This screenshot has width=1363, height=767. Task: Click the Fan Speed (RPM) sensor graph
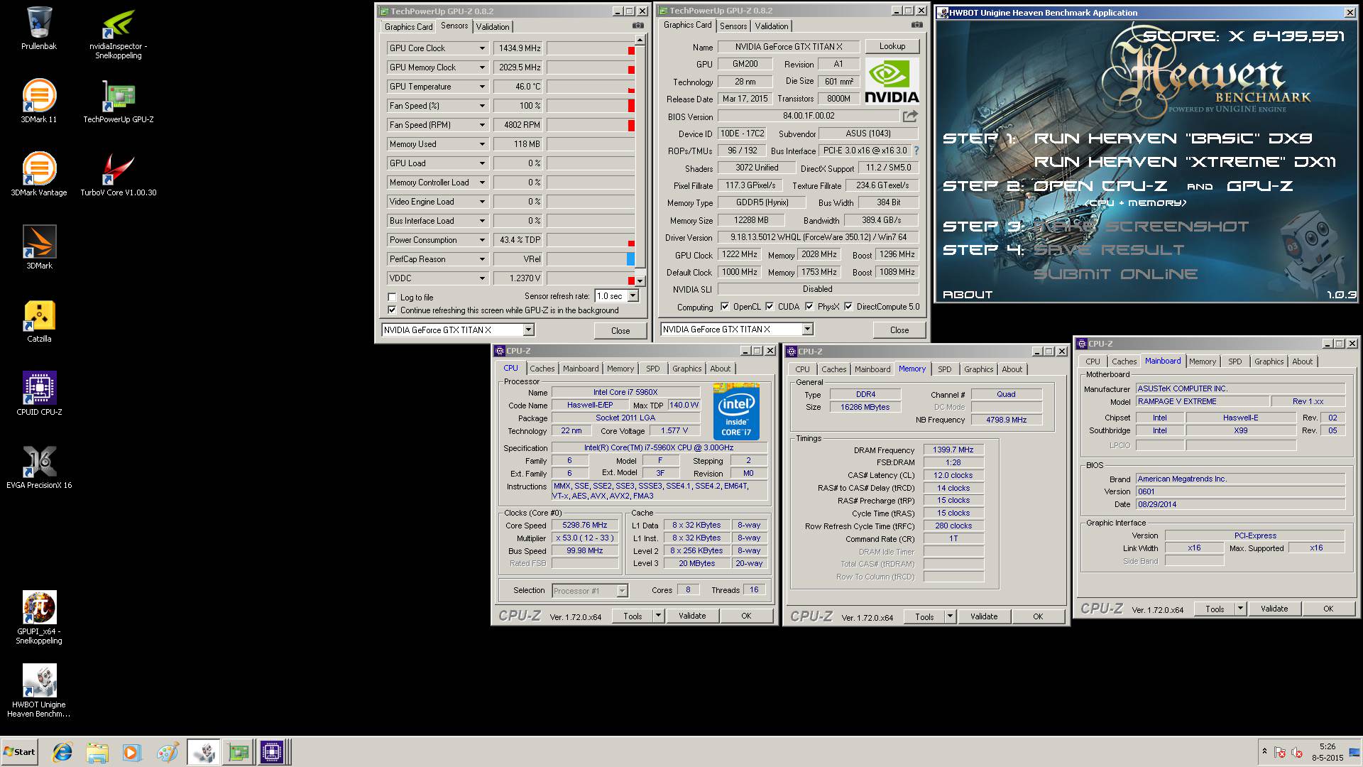(591, 125)
